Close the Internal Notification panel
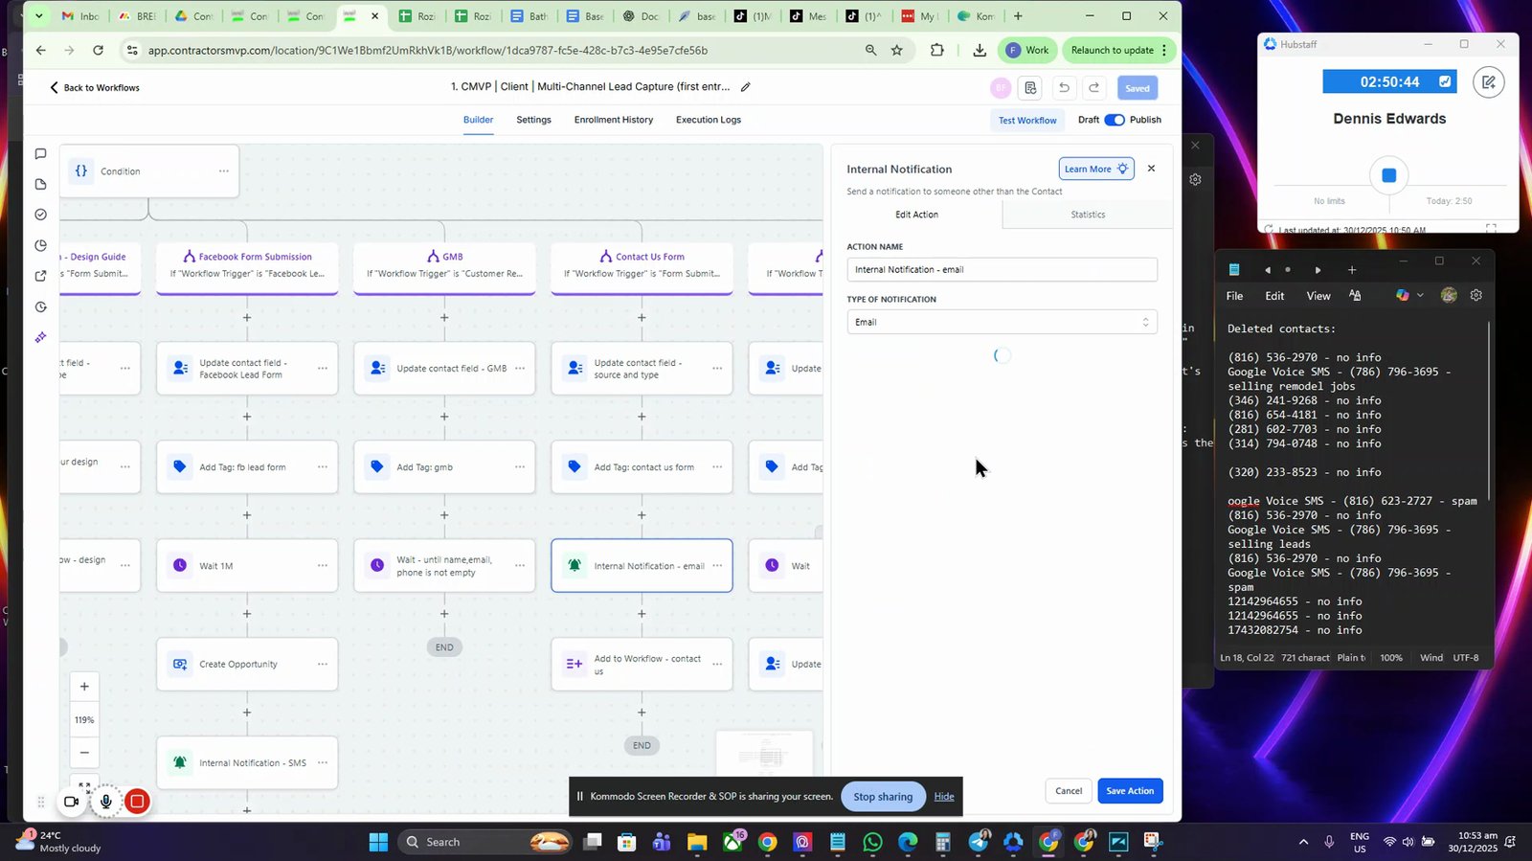The image size is (1532, 861). pyautogui.click(x=1151, y=169)
